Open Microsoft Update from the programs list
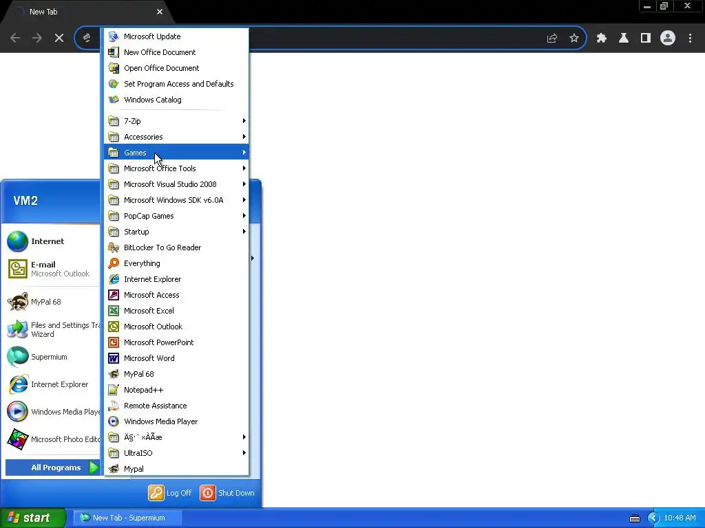The image size is (705, 528). click(x=176, y=36)
